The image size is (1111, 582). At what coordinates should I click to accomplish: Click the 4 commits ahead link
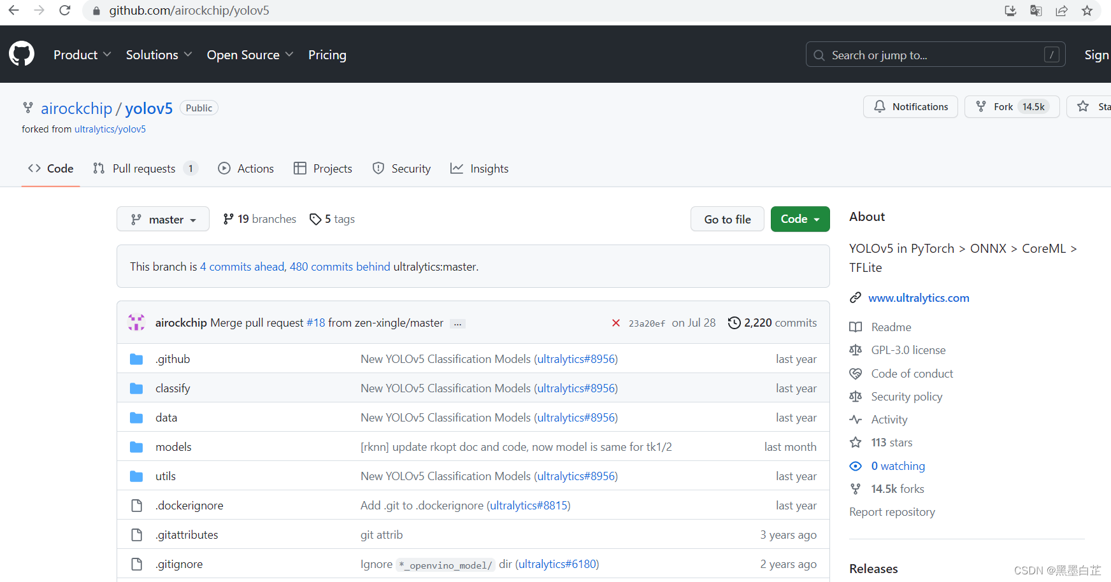tap(242, 267)
